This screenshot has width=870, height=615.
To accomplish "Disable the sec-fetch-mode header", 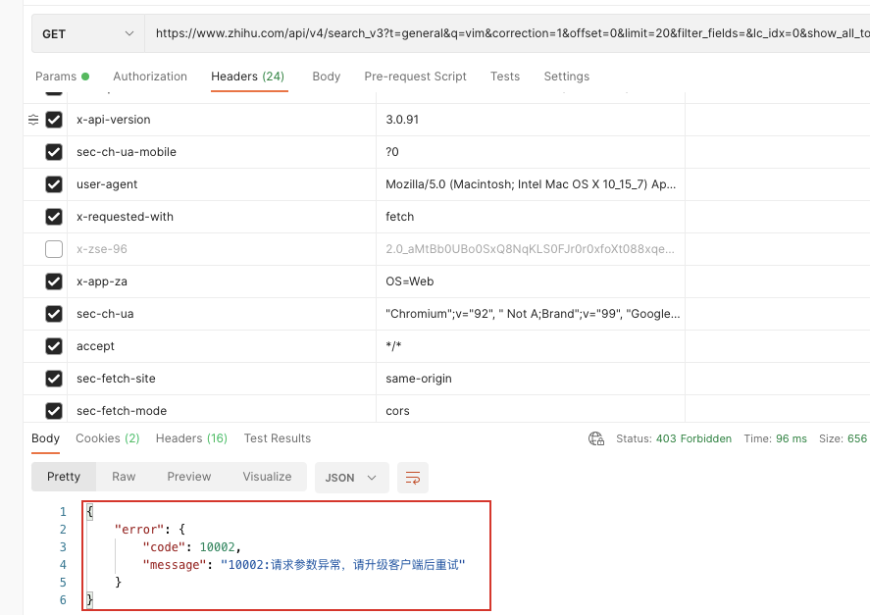I will tap(54, 411).
